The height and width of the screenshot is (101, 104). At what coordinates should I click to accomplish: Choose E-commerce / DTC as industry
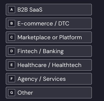49,23
